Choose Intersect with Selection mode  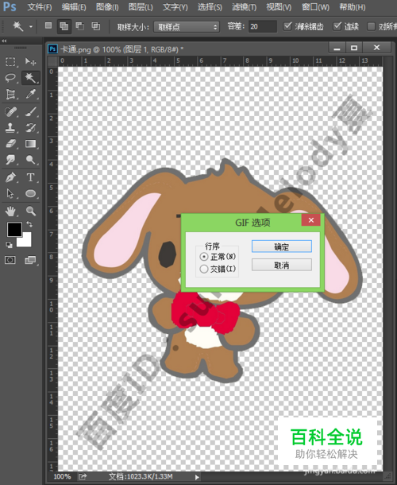coord(96,26)
